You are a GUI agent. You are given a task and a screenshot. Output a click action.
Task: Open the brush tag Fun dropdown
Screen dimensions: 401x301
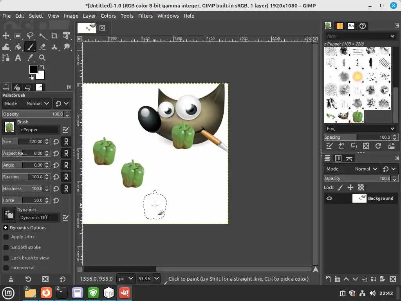click(x=360, y=129)
